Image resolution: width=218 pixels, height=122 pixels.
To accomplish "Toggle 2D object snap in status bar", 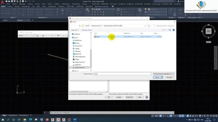I will (183, 116).
